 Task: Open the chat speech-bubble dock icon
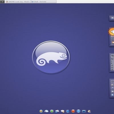62,111
